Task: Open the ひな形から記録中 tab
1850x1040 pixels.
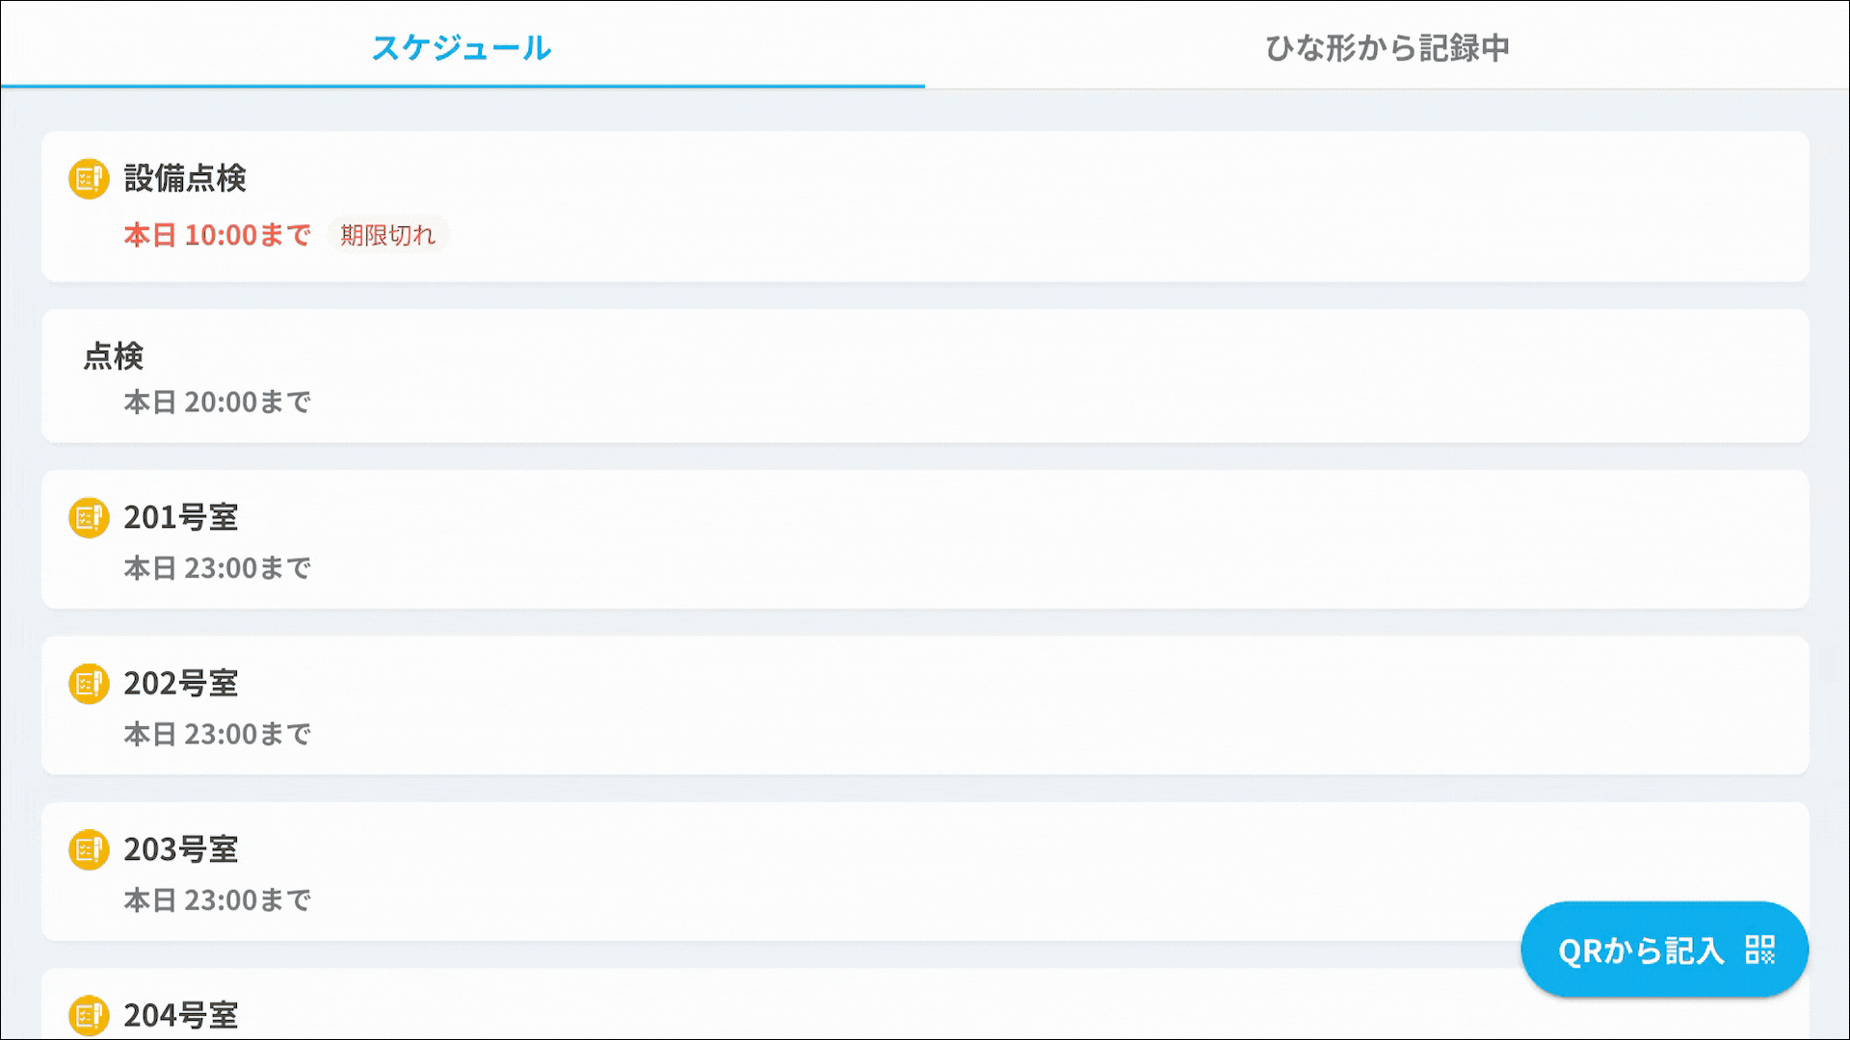Action: pyautogui.click(x=1387, y=47)
